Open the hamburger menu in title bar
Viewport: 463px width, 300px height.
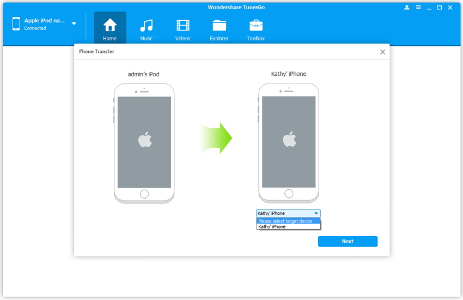tap(418, 8)
